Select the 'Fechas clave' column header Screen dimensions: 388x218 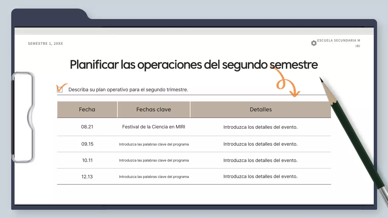(154, 110)
